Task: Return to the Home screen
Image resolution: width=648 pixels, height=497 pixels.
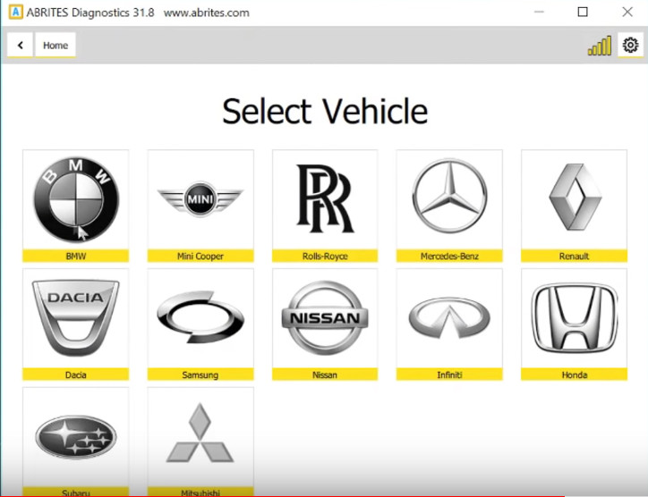Action: point(55,45)
